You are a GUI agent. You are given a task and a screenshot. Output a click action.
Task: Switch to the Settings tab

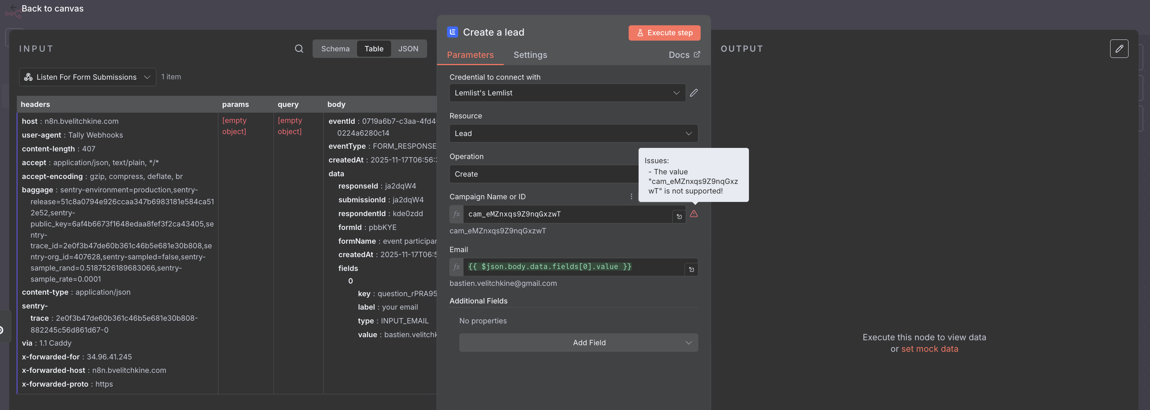coord(530,54)
